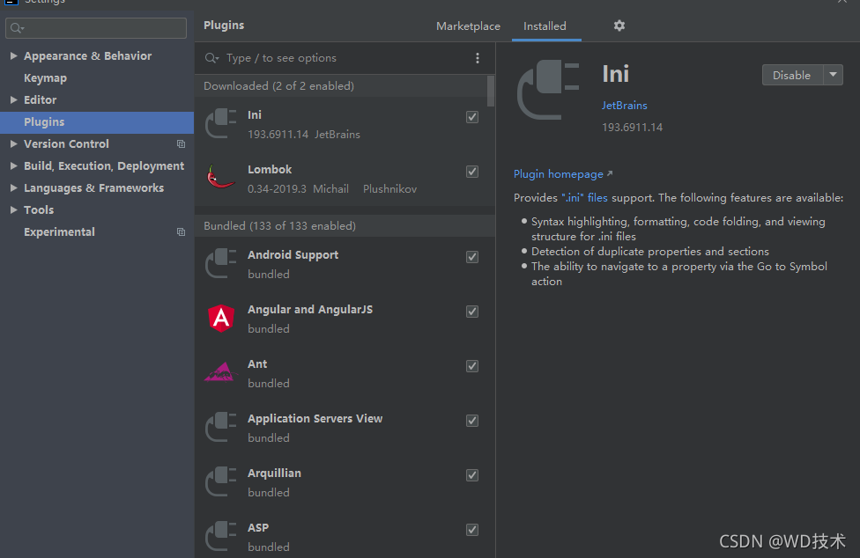The image size is (860, 558).
Task: Click the Experimental project-level copy icon
Action: coord(181,232)
